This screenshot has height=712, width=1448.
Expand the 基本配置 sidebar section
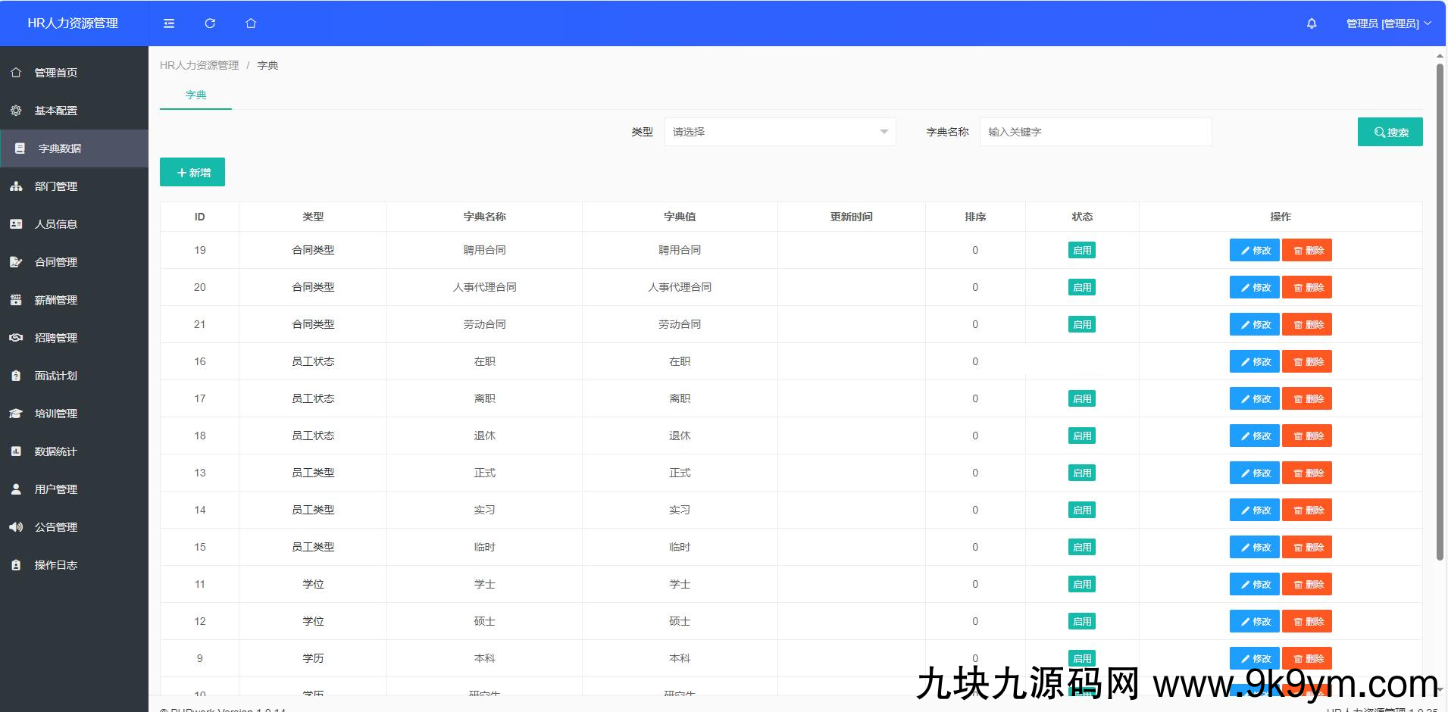pyautogui.click(x=56, y=111)
